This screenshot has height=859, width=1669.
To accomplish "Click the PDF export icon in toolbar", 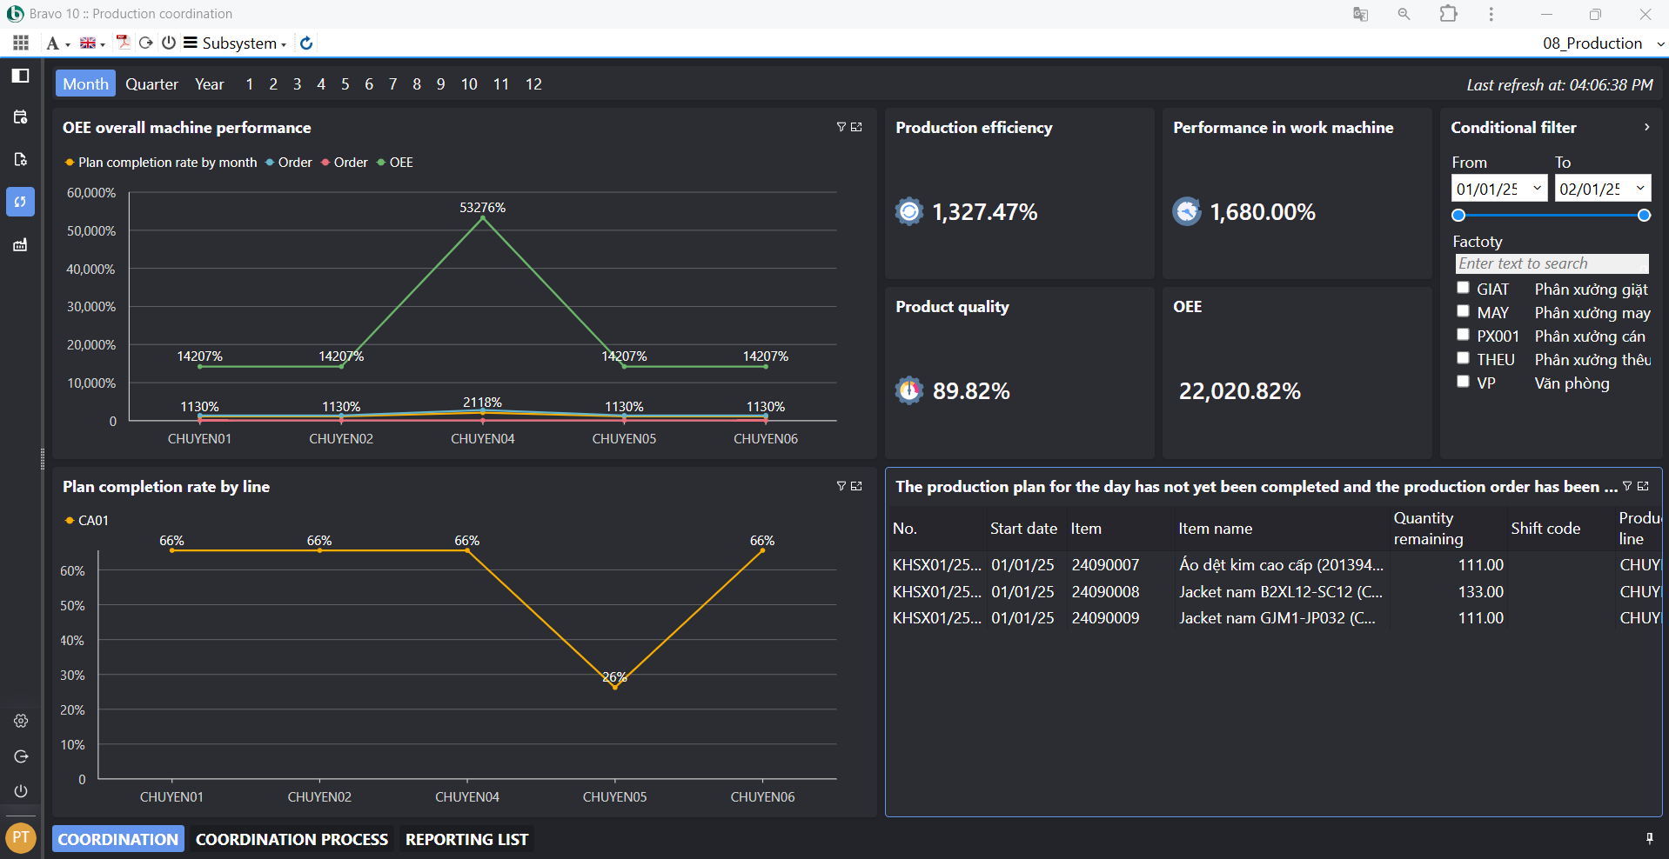I will pos(123,43).
